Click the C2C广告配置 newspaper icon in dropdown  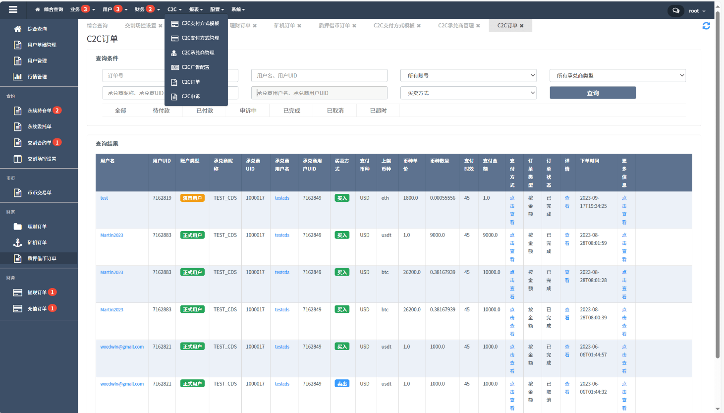click(174, 67)
